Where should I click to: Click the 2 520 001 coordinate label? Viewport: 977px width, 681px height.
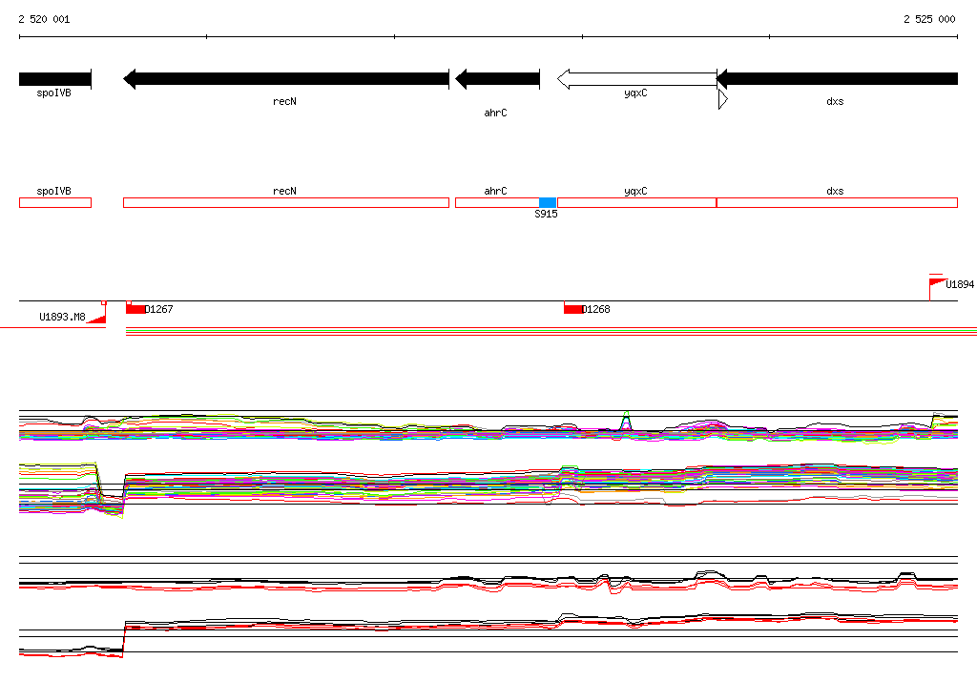(44, 19)
